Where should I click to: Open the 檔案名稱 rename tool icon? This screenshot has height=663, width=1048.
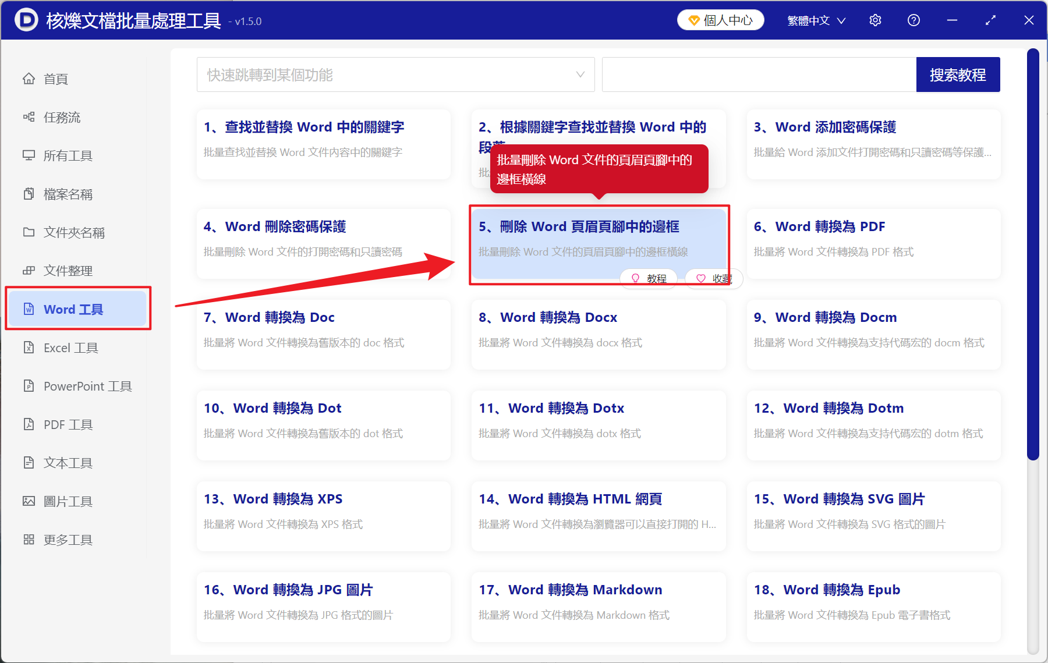point(29,194)
